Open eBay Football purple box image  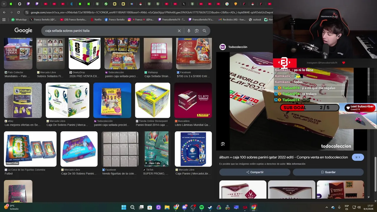(x=23, y=100)
